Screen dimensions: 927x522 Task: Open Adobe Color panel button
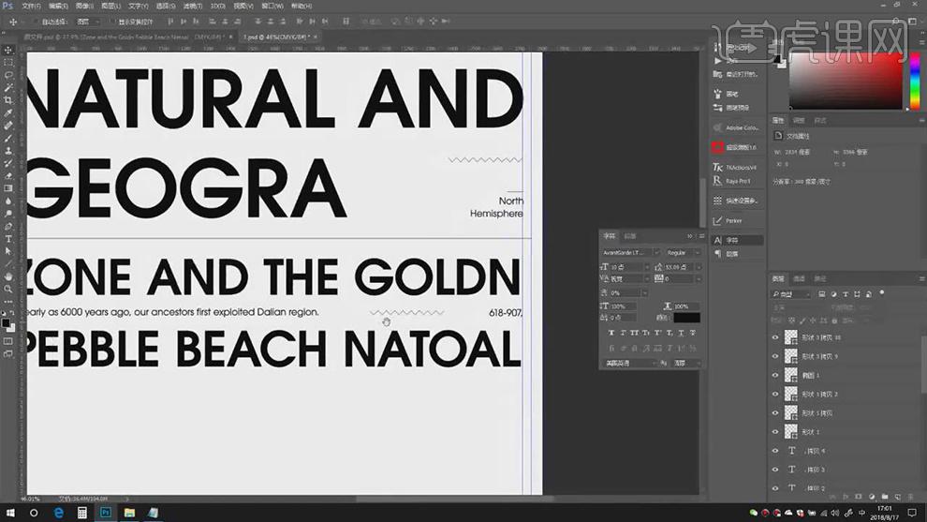pyautogui.click(x=737, y=127)
